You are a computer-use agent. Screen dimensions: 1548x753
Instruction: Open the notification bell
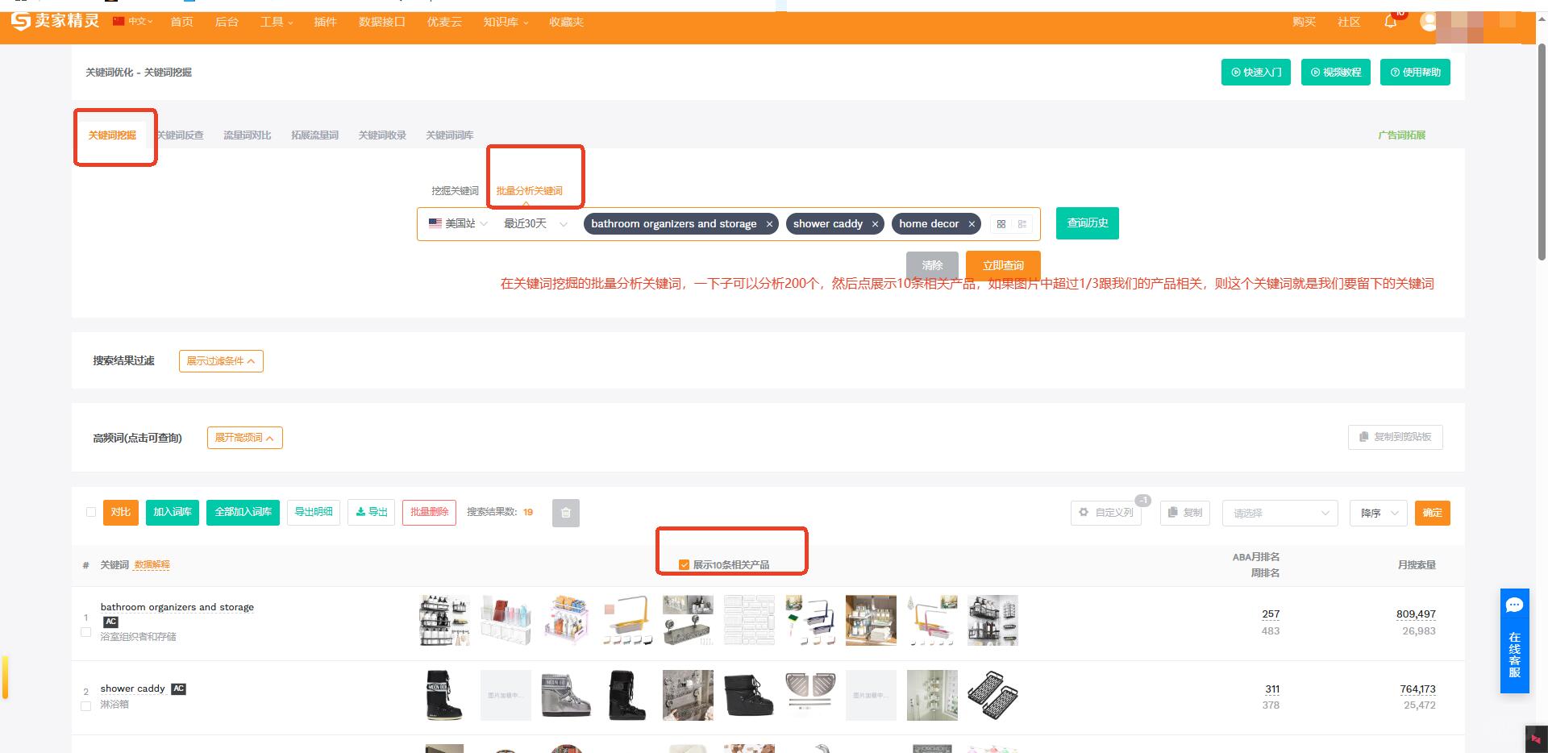coord(1390,22)
